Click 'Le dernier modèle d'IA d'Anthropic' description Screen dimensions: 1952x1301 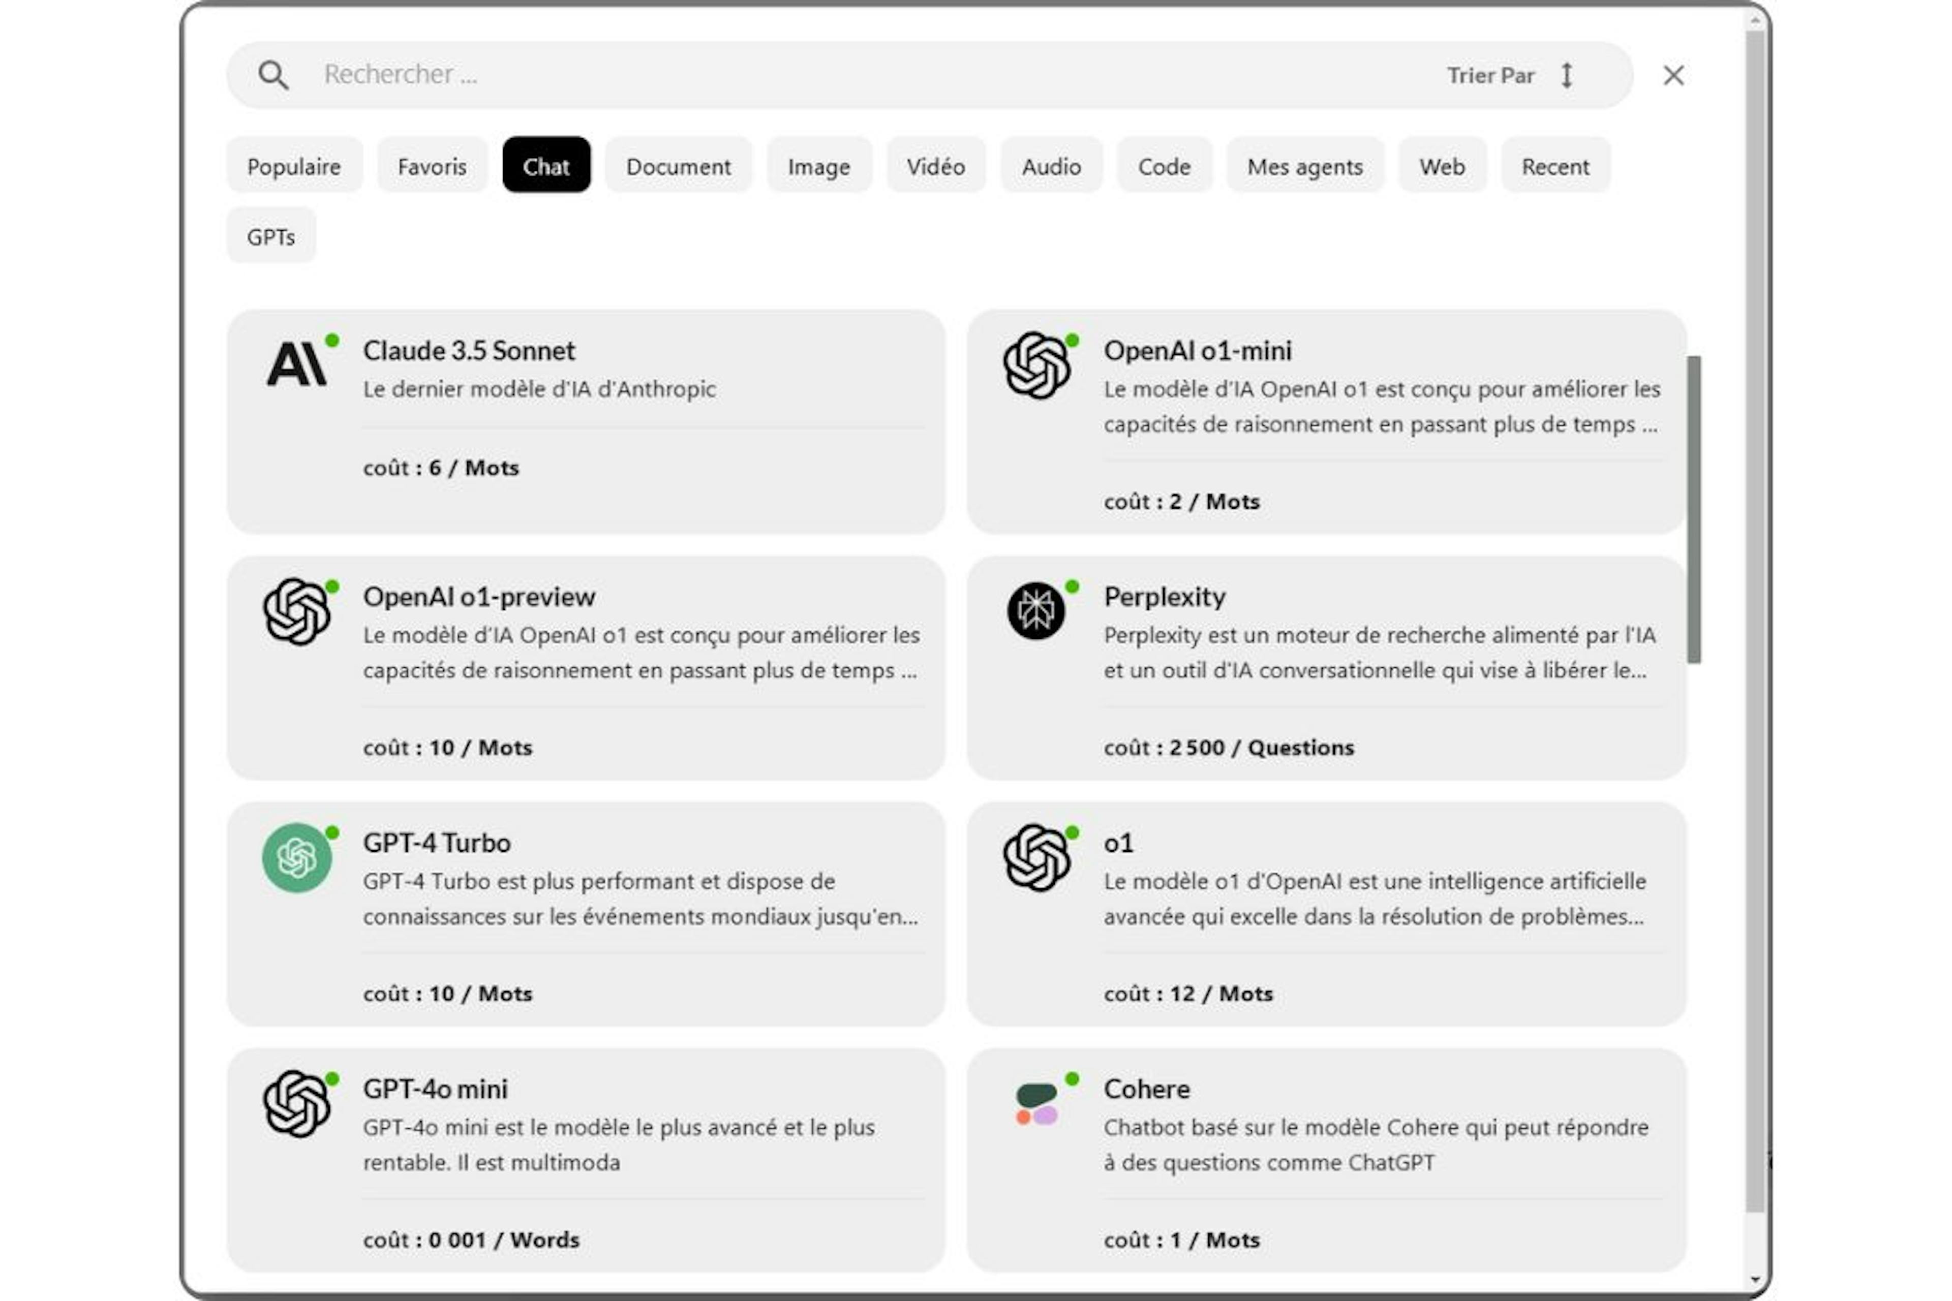539,389
